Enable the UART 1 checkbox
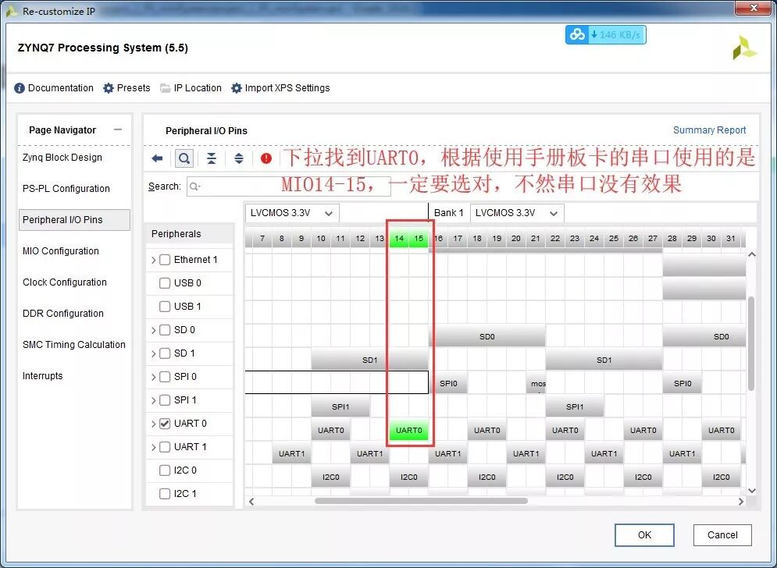 coord(165,447)
